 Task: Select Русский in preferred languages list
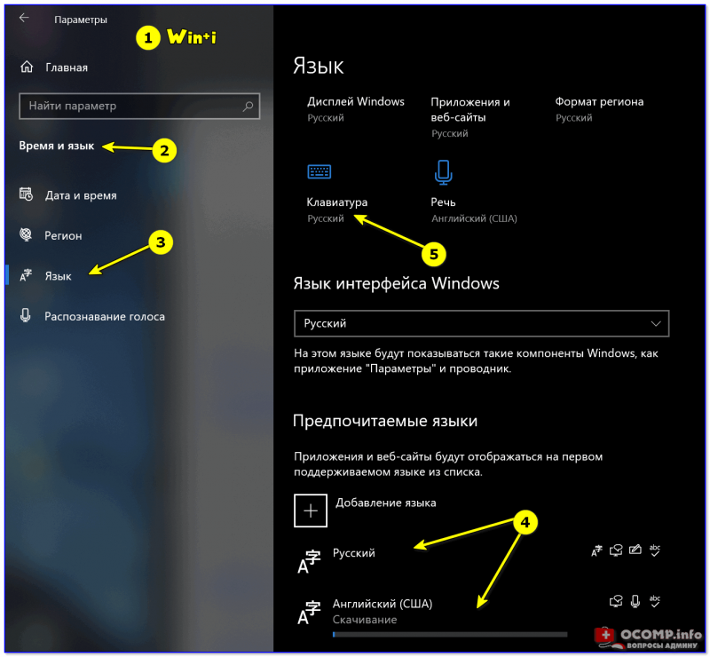click(x=353, y=553)
